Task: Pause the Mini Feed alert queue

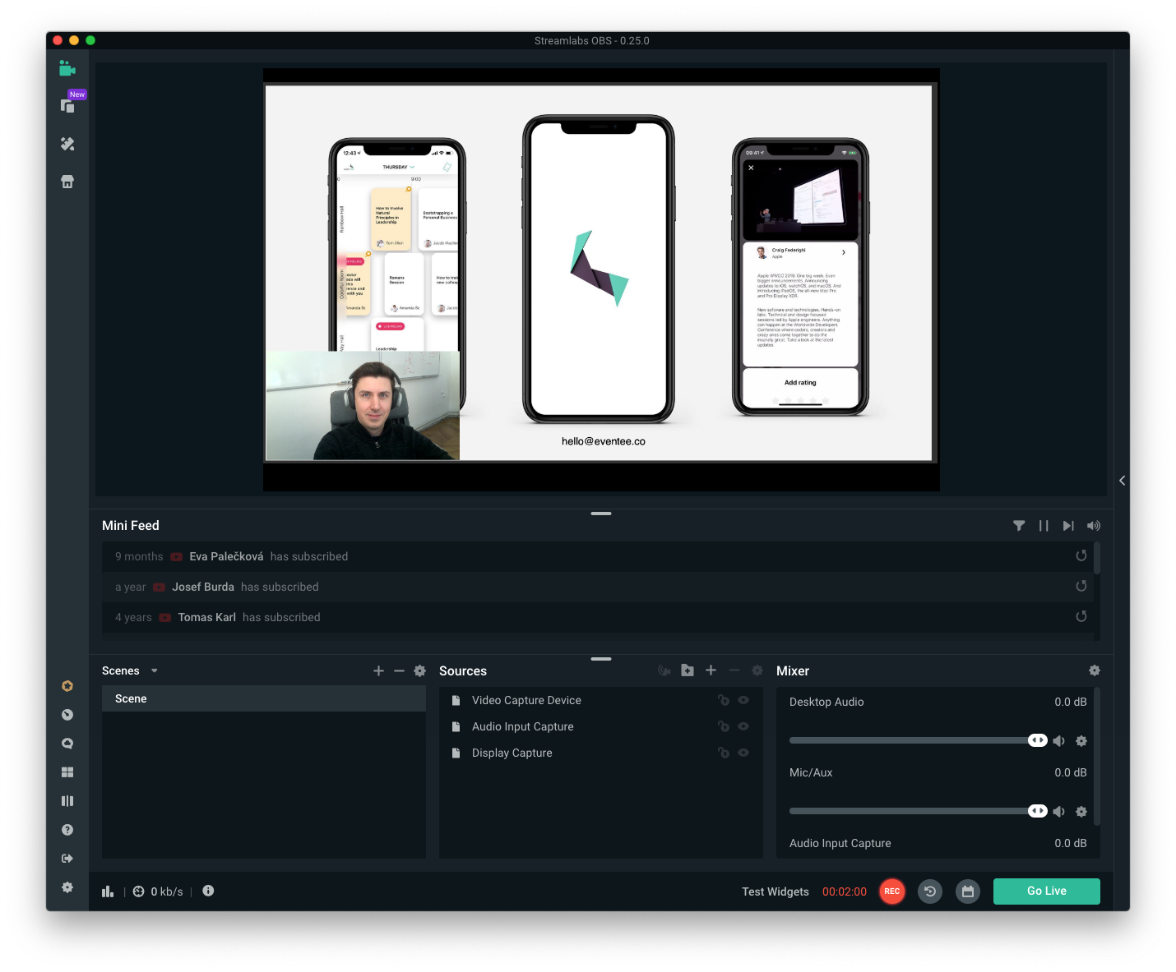Action: (x=1044, y=526)
